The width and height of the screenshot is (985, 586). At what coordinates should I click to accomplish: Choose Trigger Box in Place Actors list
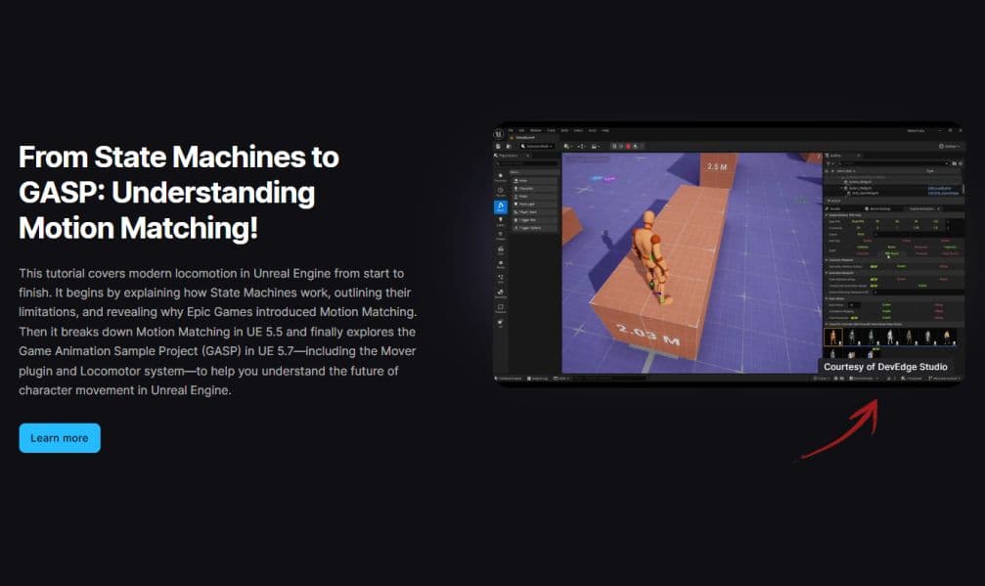[x=535, y=220]
